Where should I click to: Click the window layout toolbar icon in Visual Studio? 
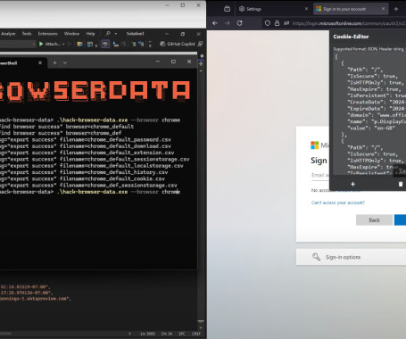pyautogui.click(x=90, y=45)
